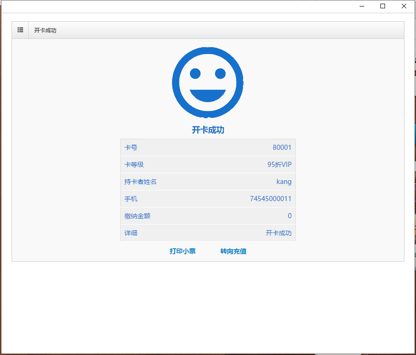Image resolution: width=416 pixels, height=355 pixels.
Task: Select card number value 80001
Action: 282,147
